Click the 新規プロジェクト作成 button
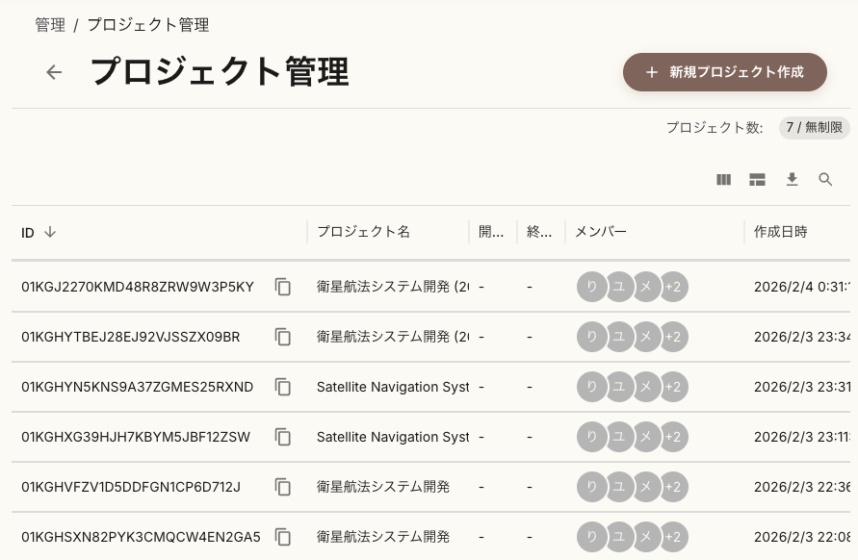Screen dimensions: 858x560 point(724,72)
